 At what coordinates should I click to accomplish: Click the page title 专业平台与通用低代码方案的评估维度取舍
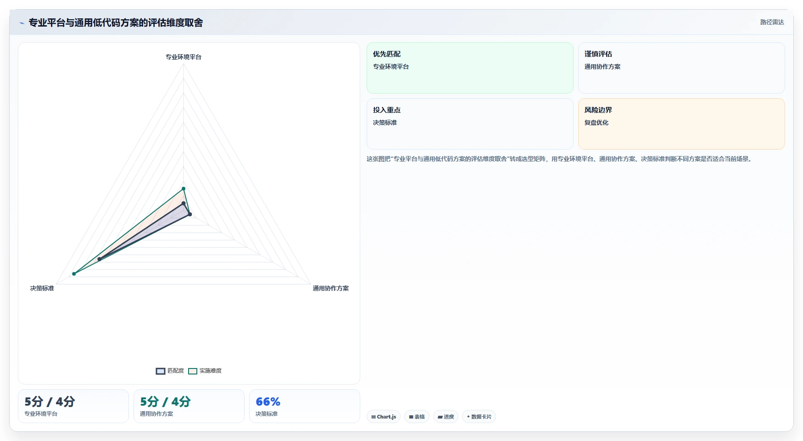point(116,23)
